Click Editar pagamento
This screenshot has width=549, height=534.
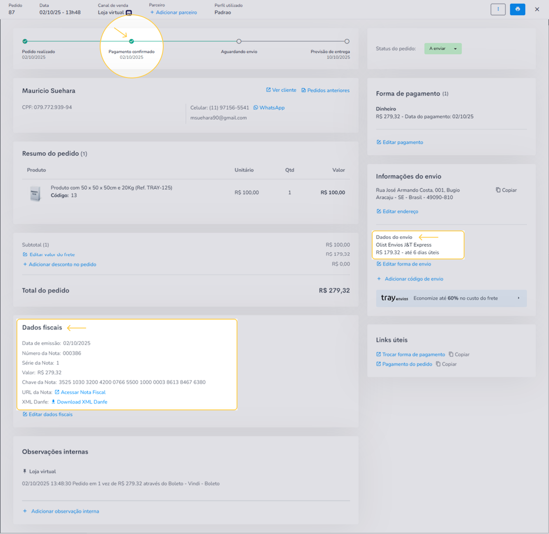tap(399, 142)
